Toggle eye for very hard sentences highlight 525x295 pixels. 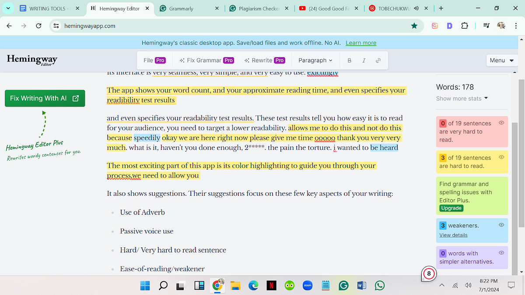501,123
